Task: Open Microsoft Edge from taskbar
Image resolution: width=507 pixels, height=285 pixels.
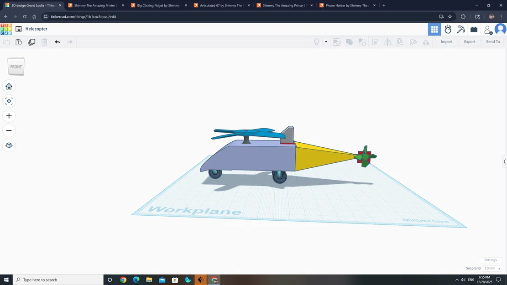Action: tap(136, 280)
